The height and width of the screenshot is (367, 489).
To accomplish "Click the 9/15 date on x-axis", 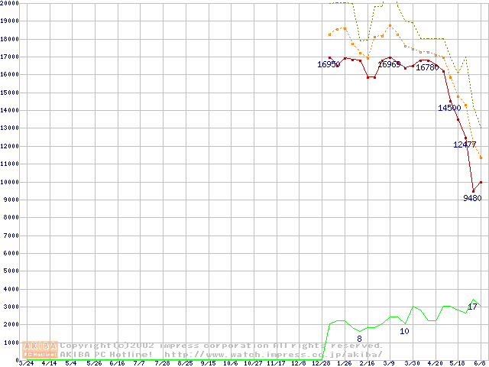I will [208, 363].
